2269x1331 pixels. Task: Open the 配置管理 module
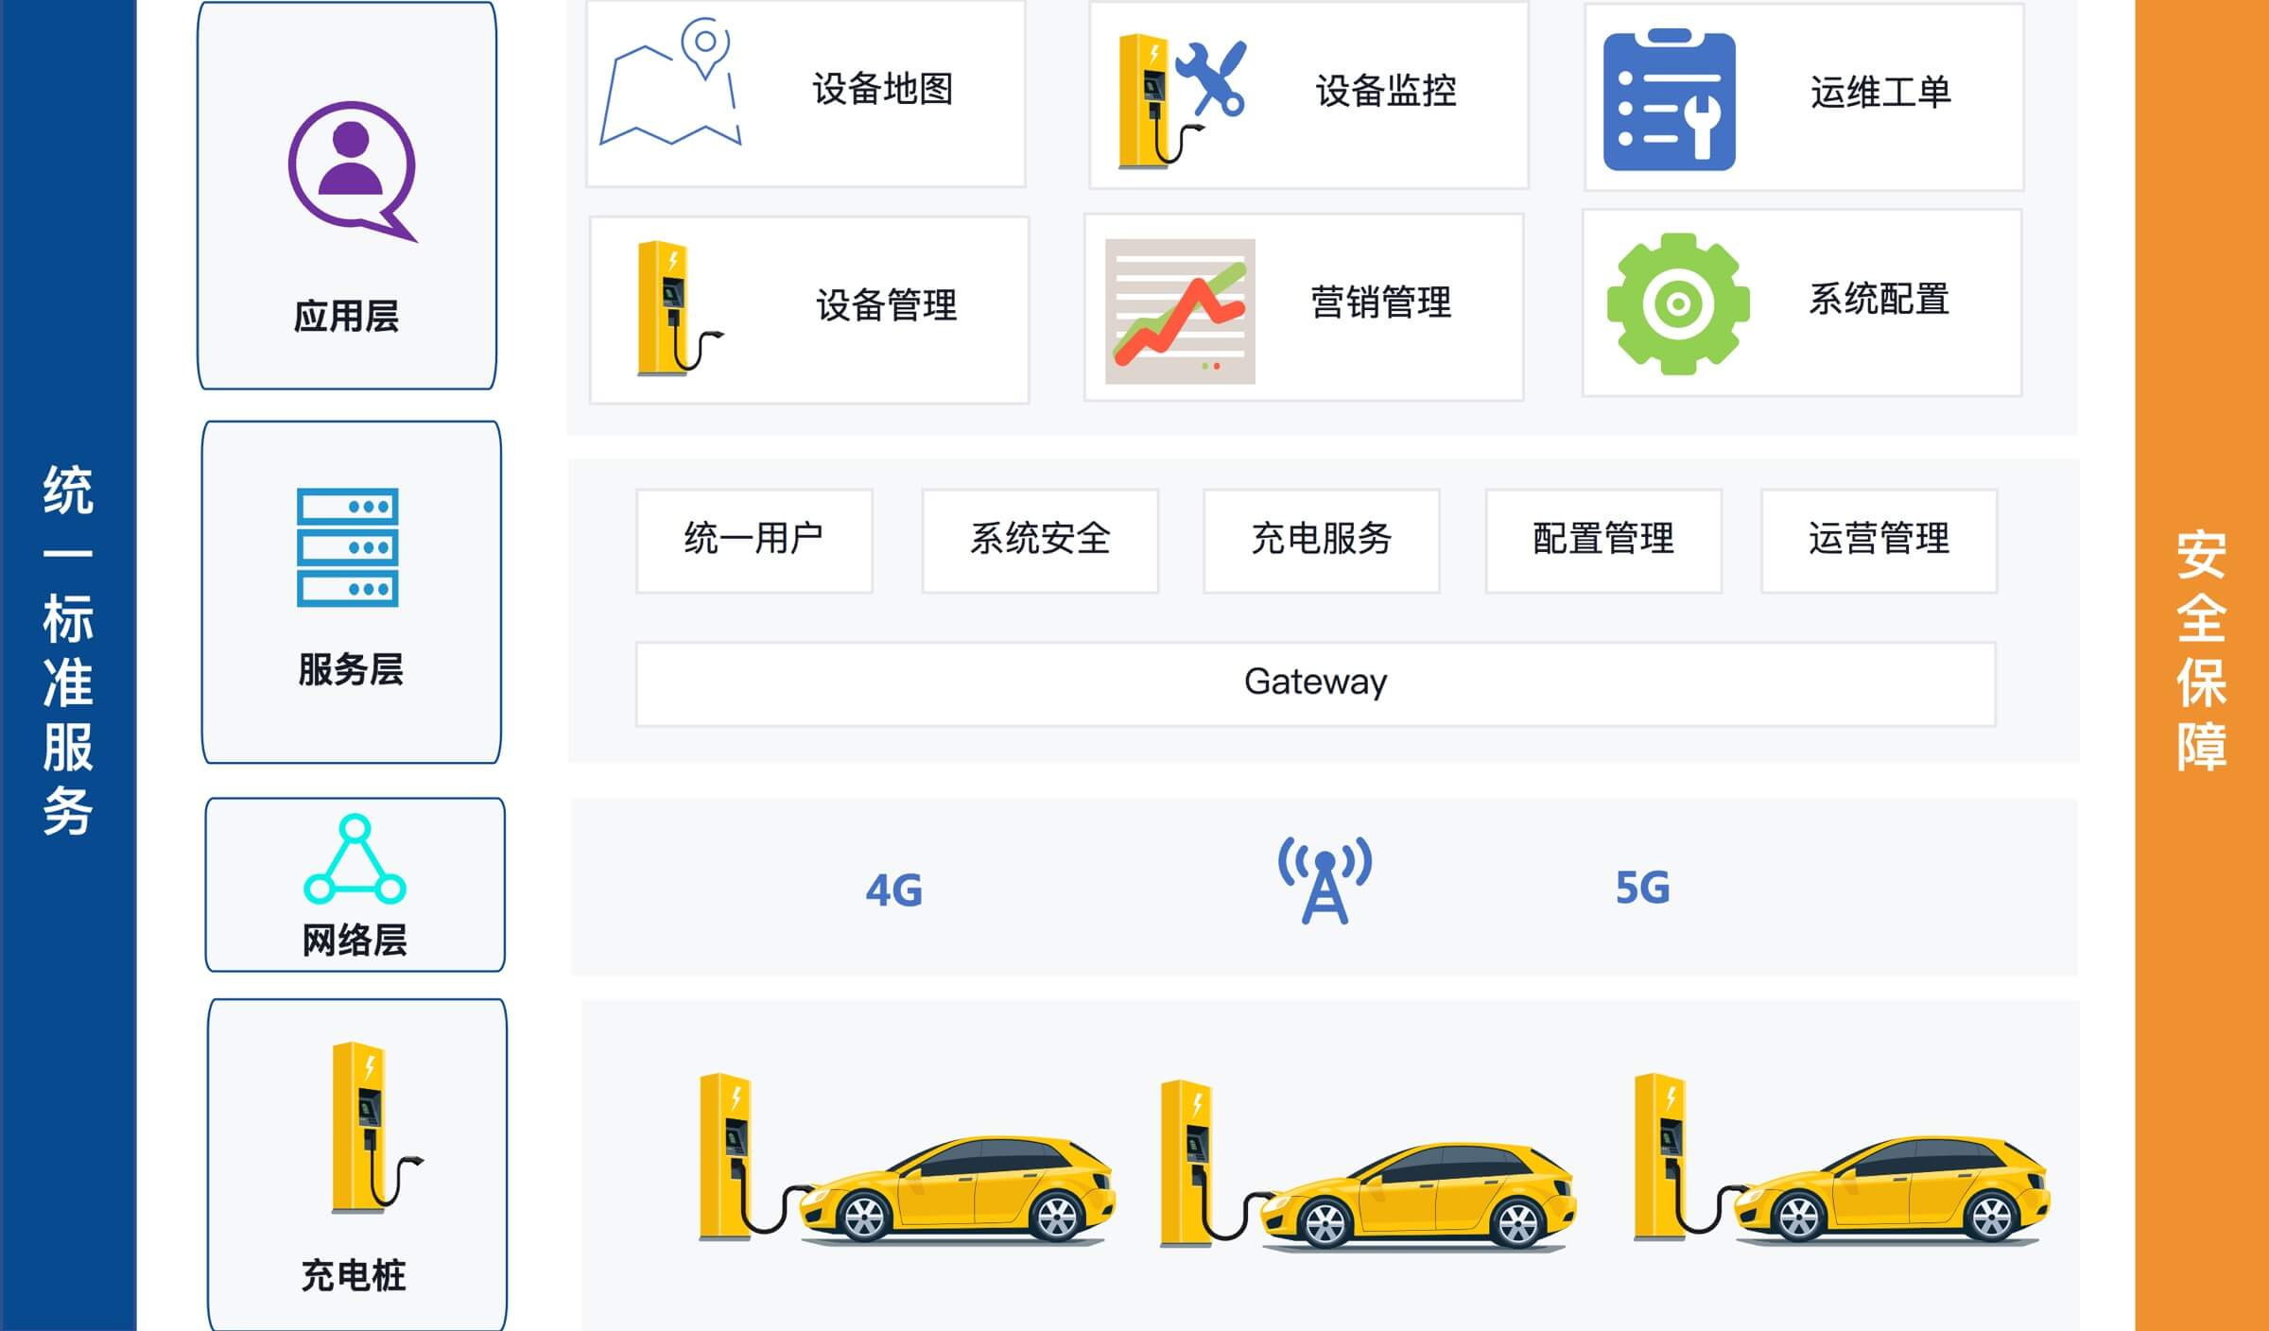1603,541
